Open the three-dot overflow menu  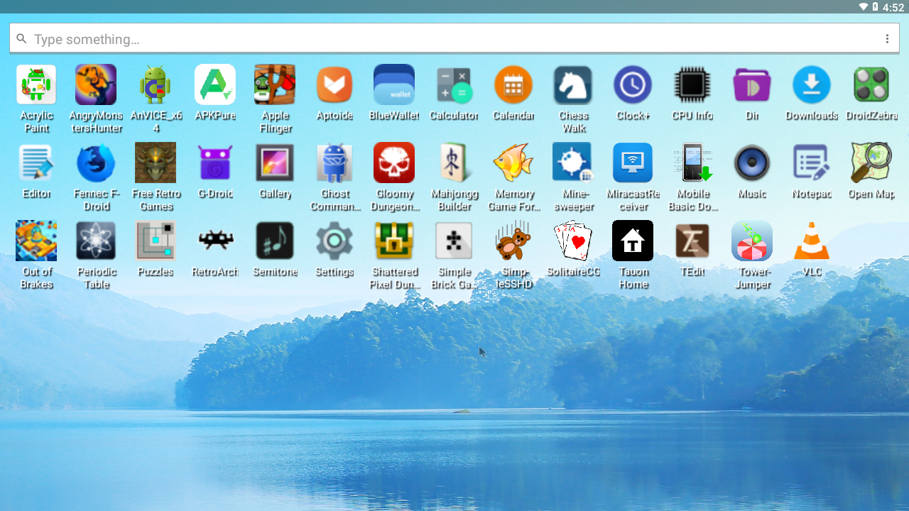[887, 39]
